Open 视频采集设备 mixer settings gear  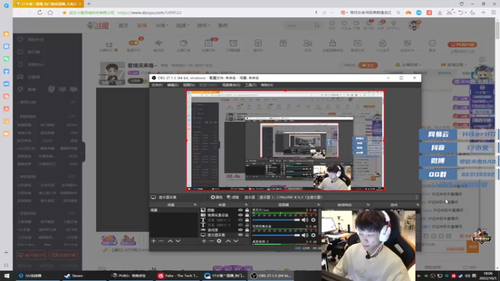click(314, 235)
